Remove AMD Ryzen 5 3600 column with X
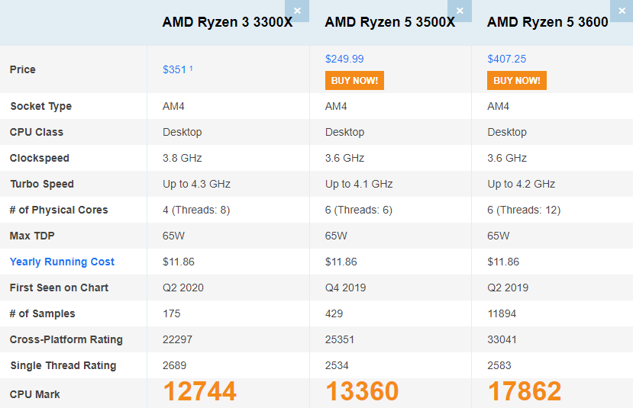 (x=622, y=11)
